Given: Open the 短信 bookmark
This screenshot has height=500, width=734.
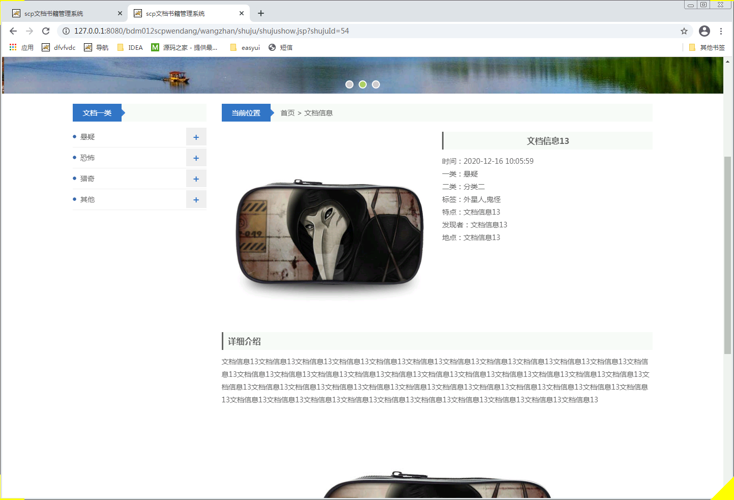Looking at the screenshot, I should 280,47.
